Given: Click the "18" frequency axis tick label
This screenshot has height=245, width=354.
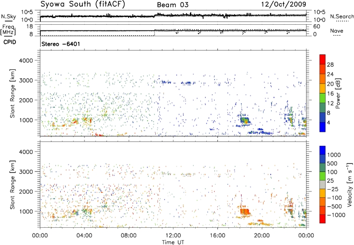Looking at the screenshot, I should [30, 27].
